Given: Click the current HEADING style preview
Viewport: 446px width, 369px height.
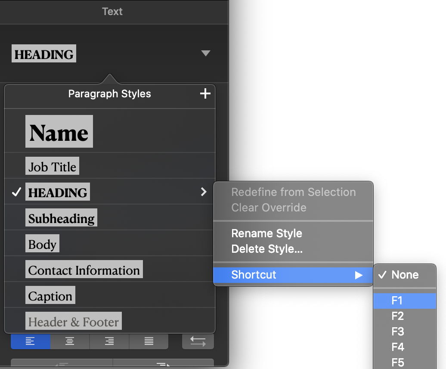Looking at the screenshot, I should [44, 53].
